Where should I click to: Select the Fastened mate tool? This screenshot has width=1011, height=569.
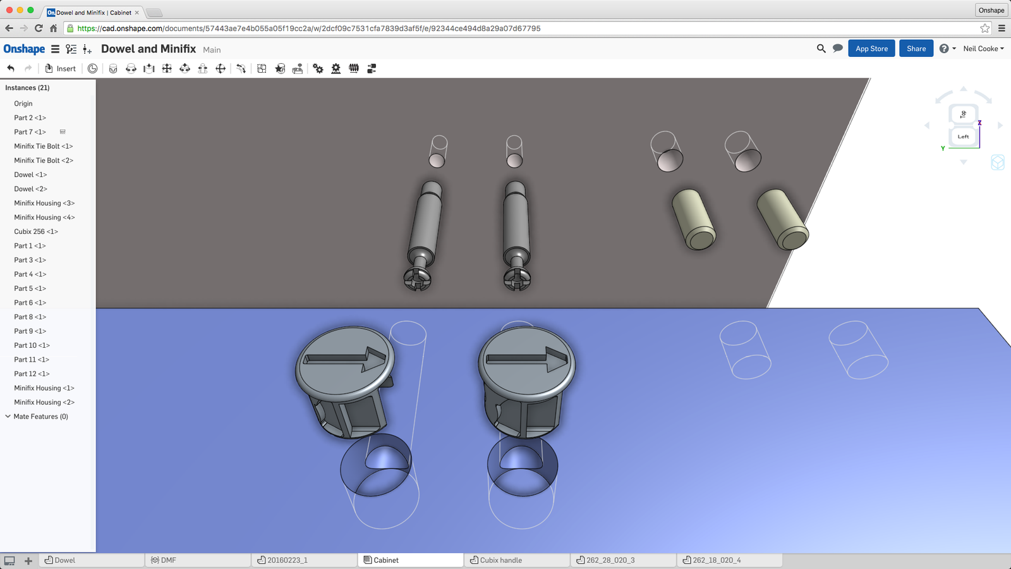(x=113, y=68)
